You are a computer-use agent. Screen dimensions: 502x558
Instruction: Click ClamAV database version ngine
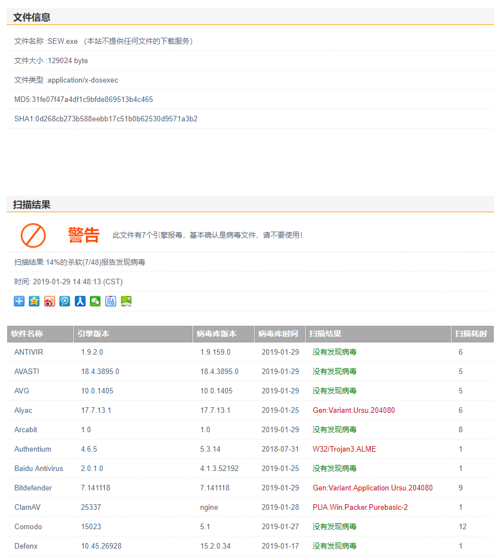click(209, 508)
